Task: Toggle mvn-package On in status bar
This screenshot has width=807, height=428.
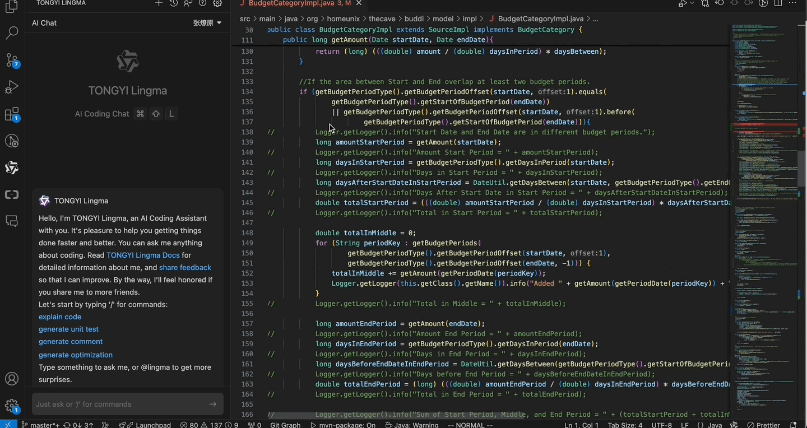Action: pyautogui.click(x=343, y=425)
